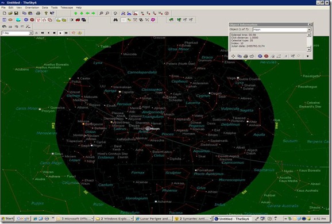Center object icon in Object Information
Image resolution: width=332 pixels, height=224 pixels.
(x=233, y=56)
